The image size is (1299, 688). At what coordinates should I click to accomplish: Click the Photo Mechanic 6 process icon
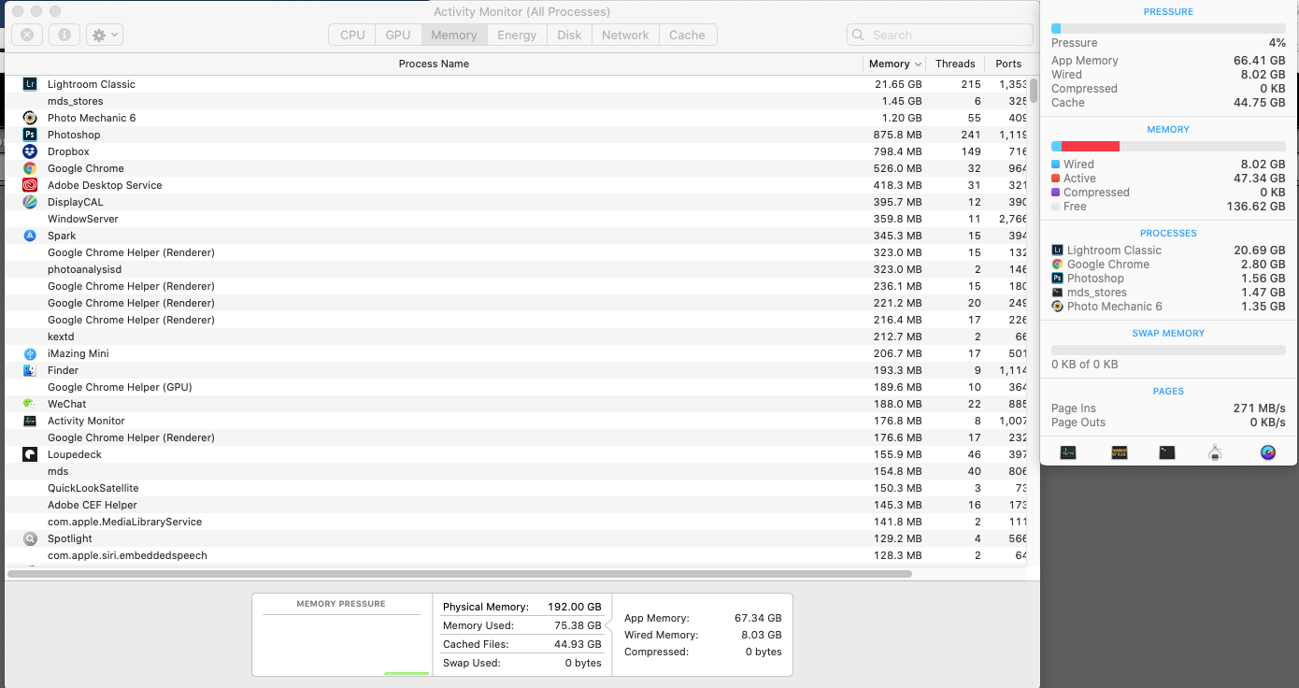[x=30, y=118]
